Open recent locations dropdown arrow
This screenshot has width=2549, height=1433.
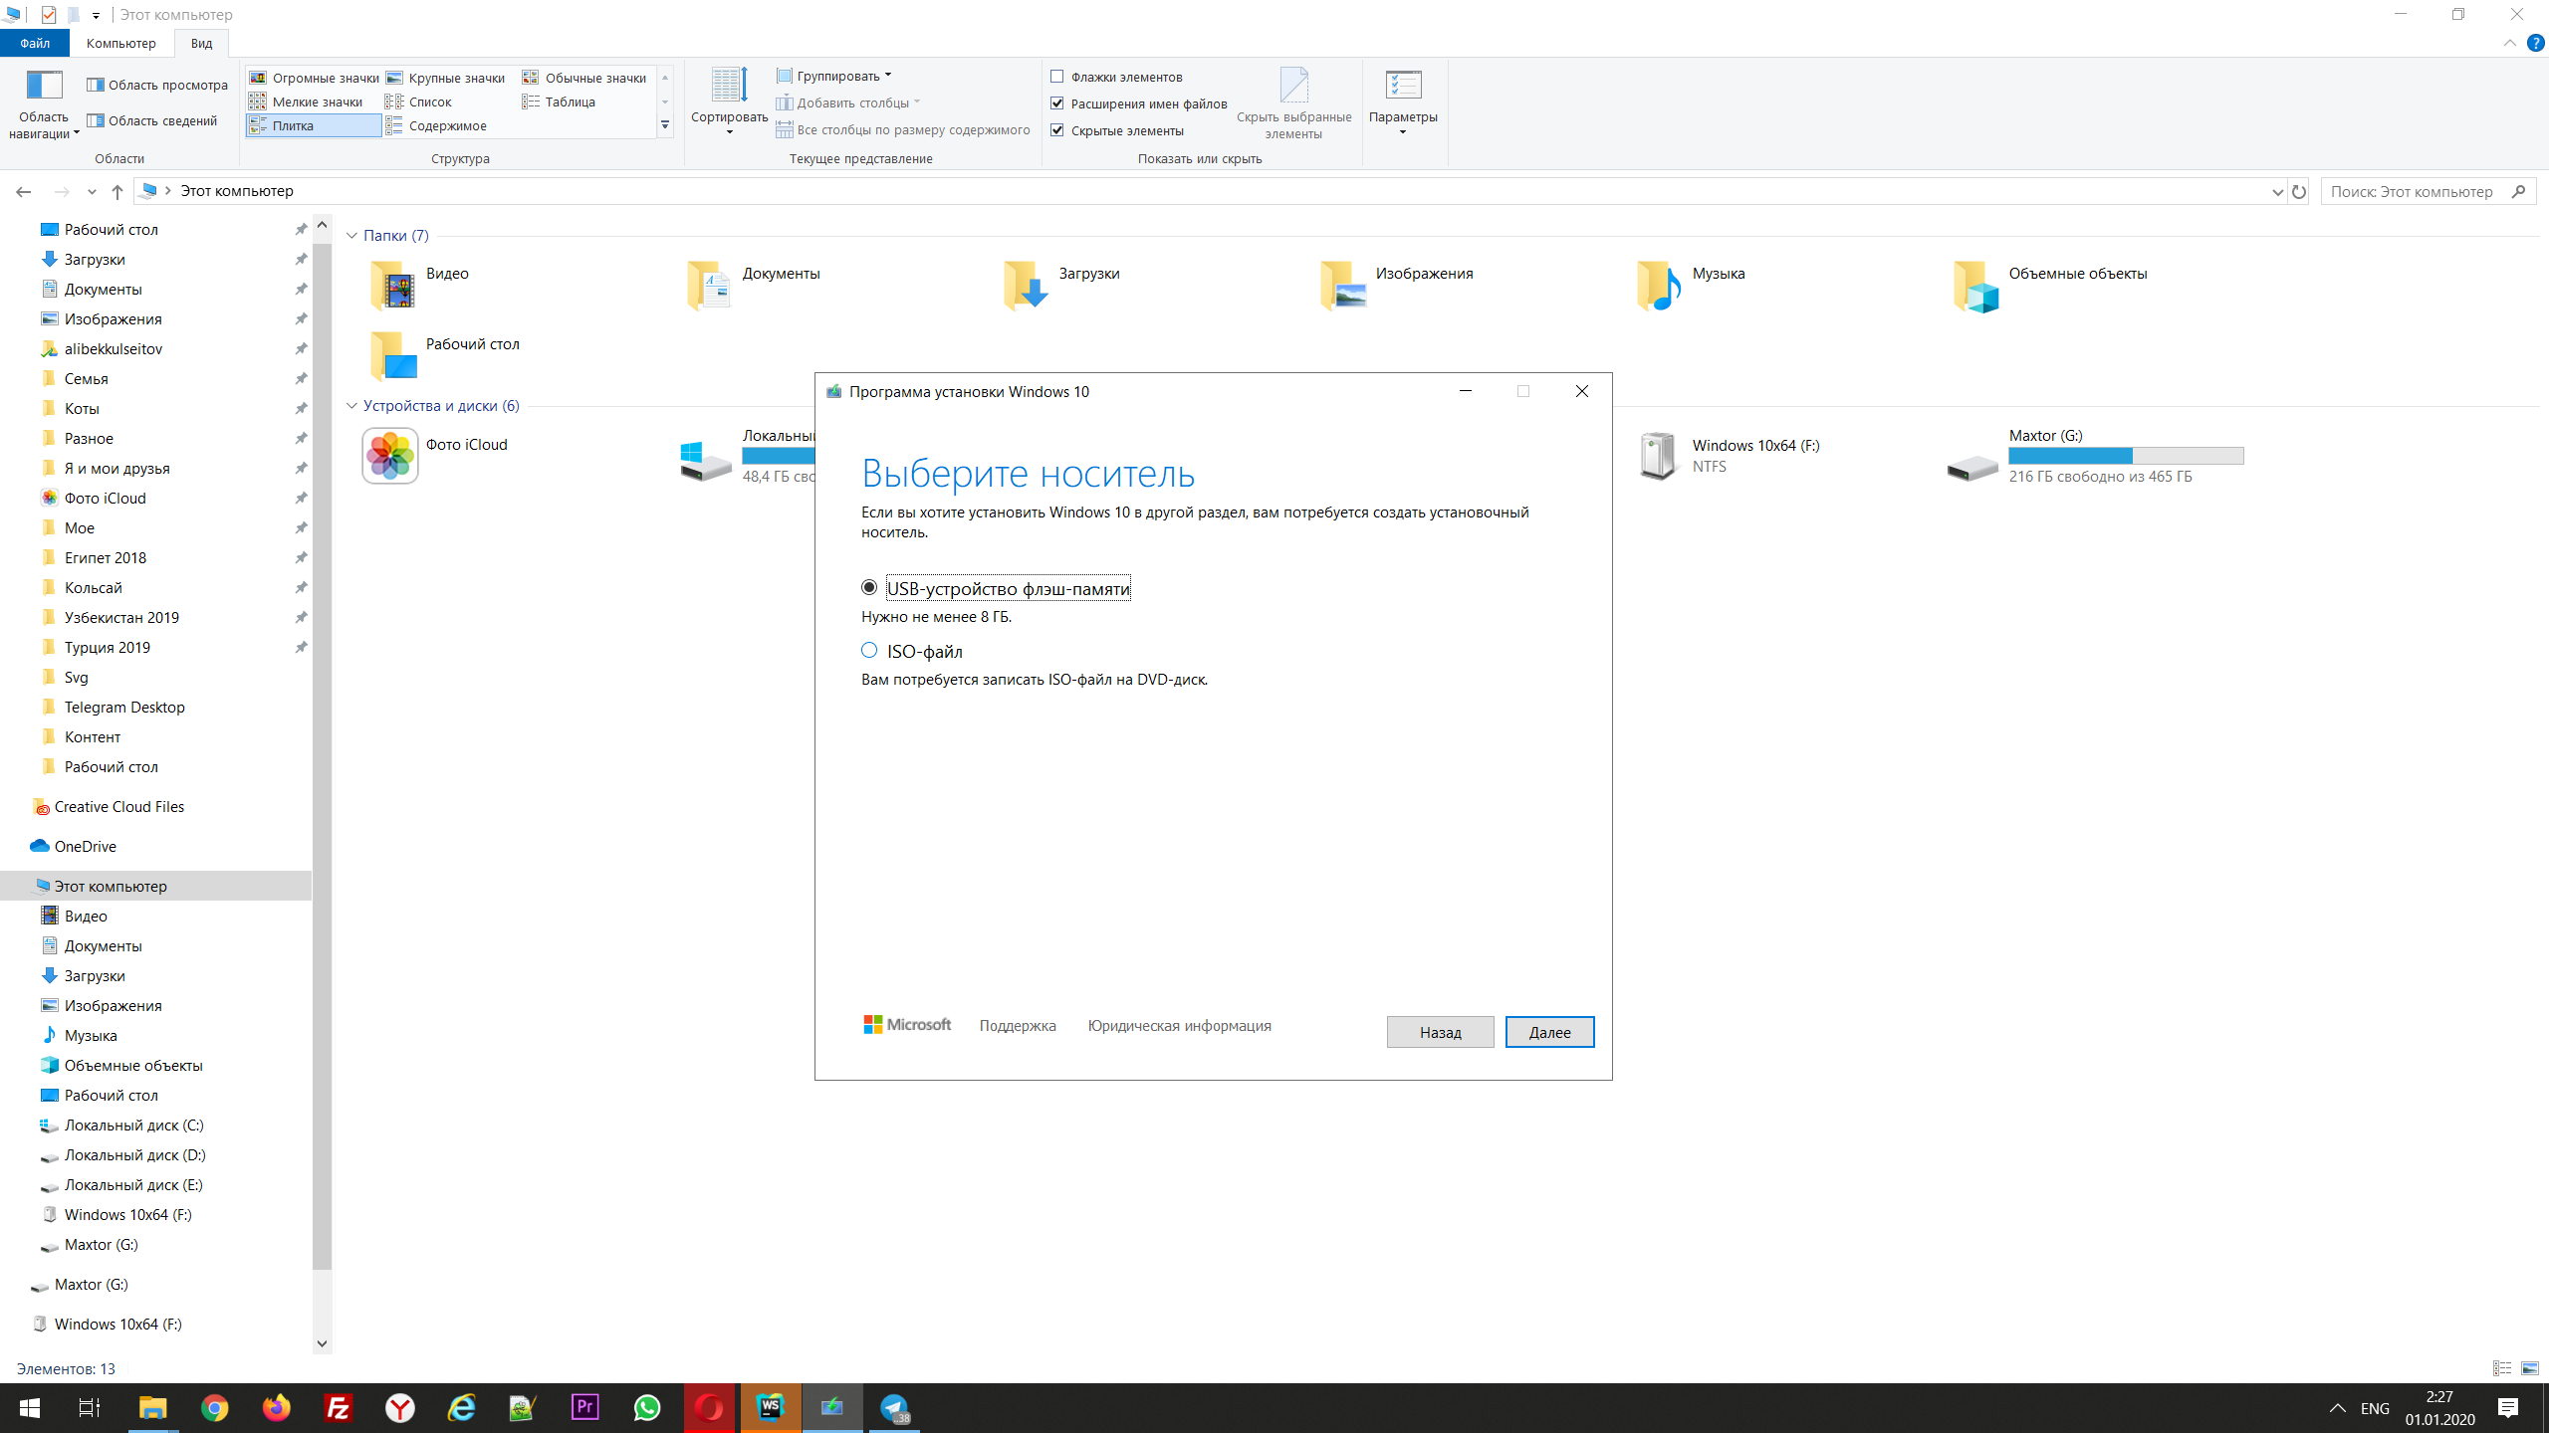tap(92, 191)
